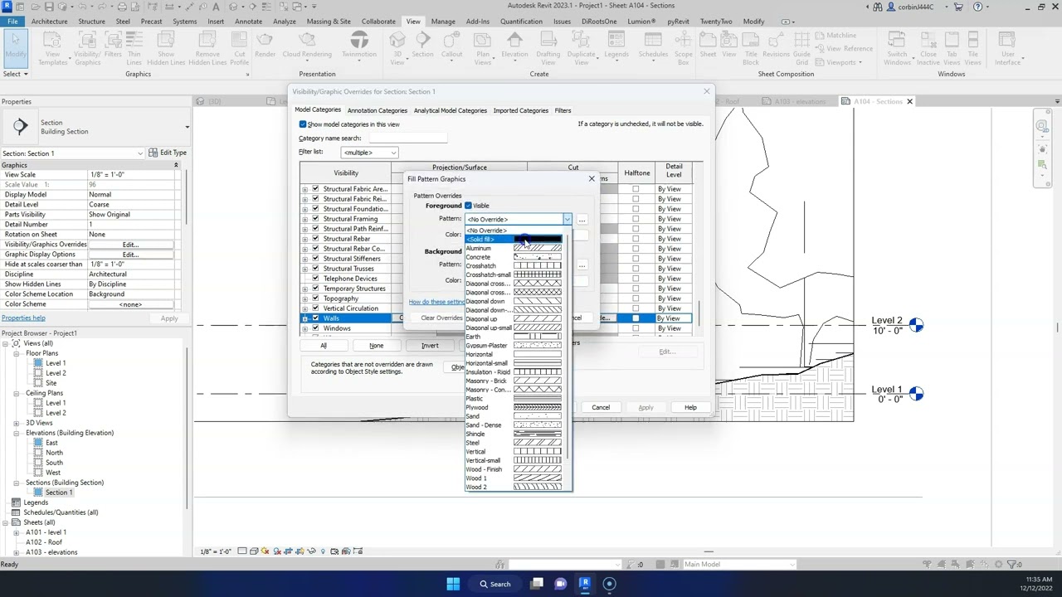Viewport: 1062px width, 597px height.
Task: Open the Filter list multiple dropdown
Action: (x=369, y=153)
